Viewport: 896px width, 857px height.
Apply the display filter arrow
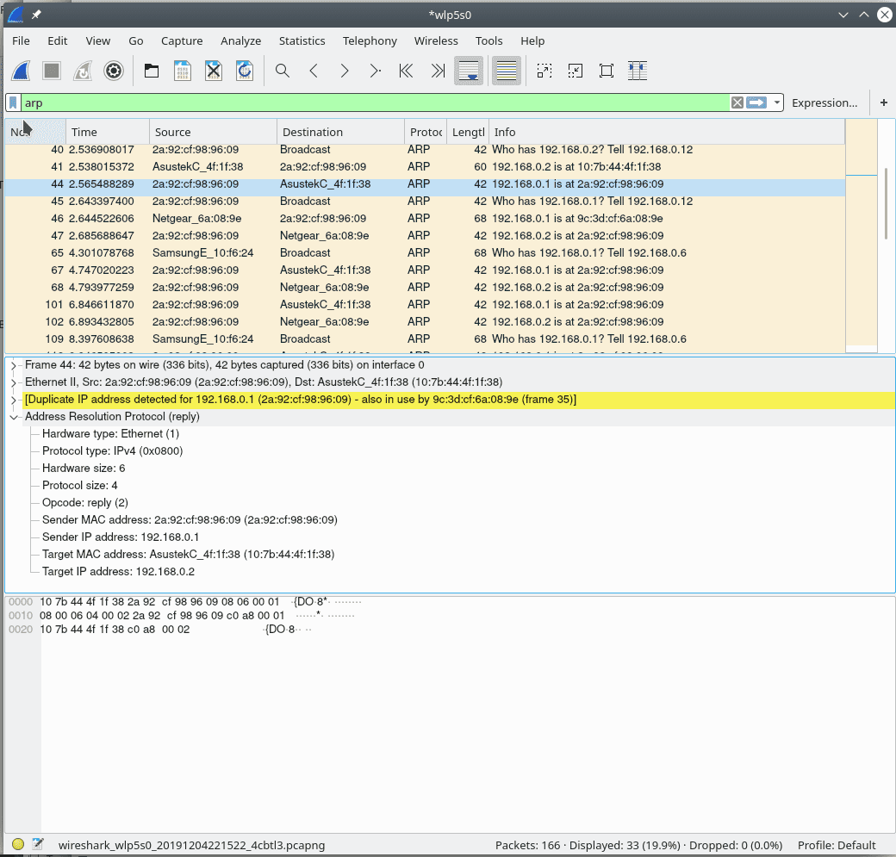[x=756, y=102]
